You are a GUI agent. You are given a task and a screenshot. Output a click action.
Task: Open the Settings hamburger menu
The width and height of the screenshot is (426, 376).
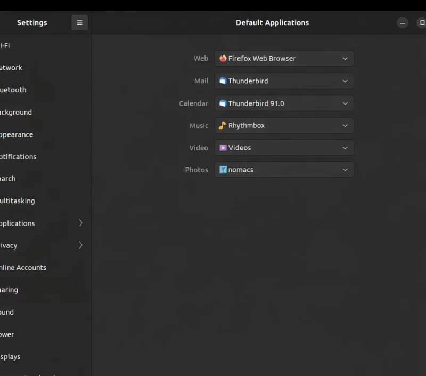[x=79, y=22]
